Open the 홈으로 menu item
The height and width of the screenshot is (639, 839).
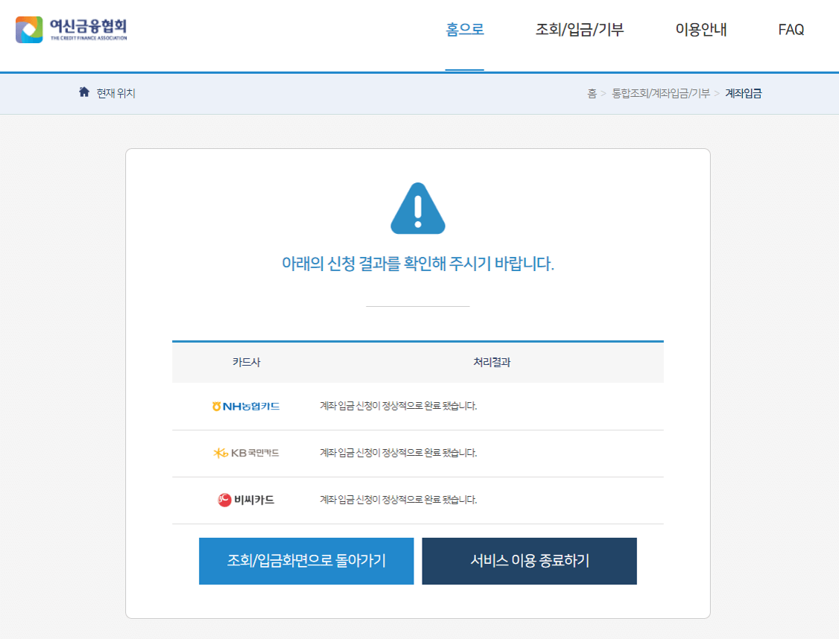(x=464, y=29)
